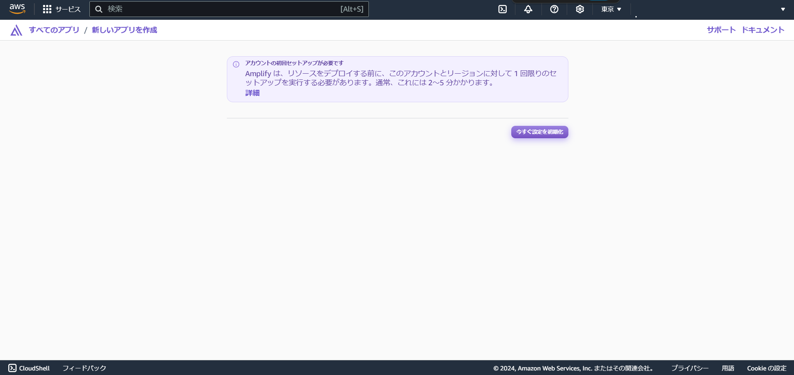
Task: Click 今すぐ設定を初期化 button
Action: click(x=539, y=132)
